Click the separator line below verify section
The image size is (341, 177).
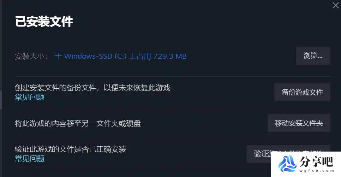tap(144, 169)
